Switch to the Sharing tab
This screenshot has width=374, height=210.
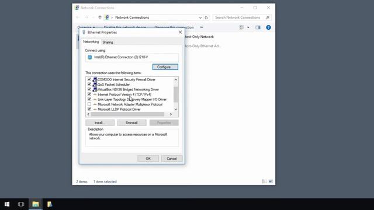108,42
